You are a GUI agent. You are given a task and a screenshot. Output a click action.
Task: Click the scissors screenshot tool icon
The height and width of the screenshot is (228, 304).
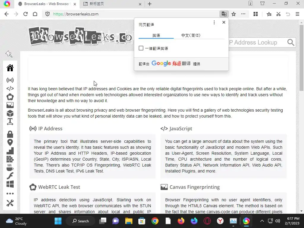(x=278, y=14)
